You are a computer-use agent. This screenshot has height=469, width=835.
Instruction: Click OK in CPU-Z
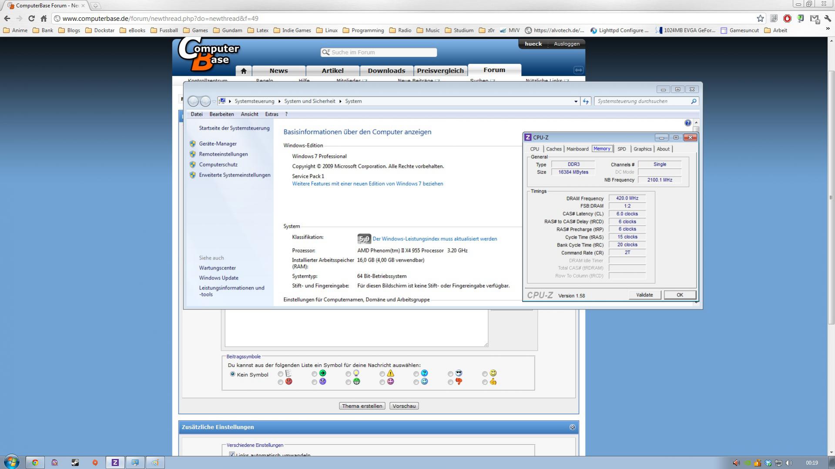pos(680,295)
